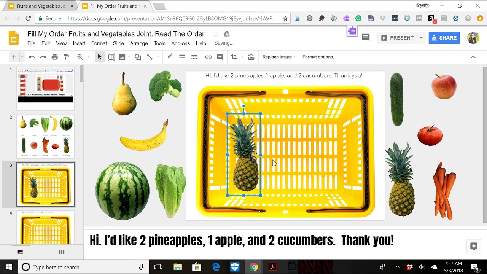Click the new slide plus icon
This screenshot has width=487, height=274.
point(14,57)
